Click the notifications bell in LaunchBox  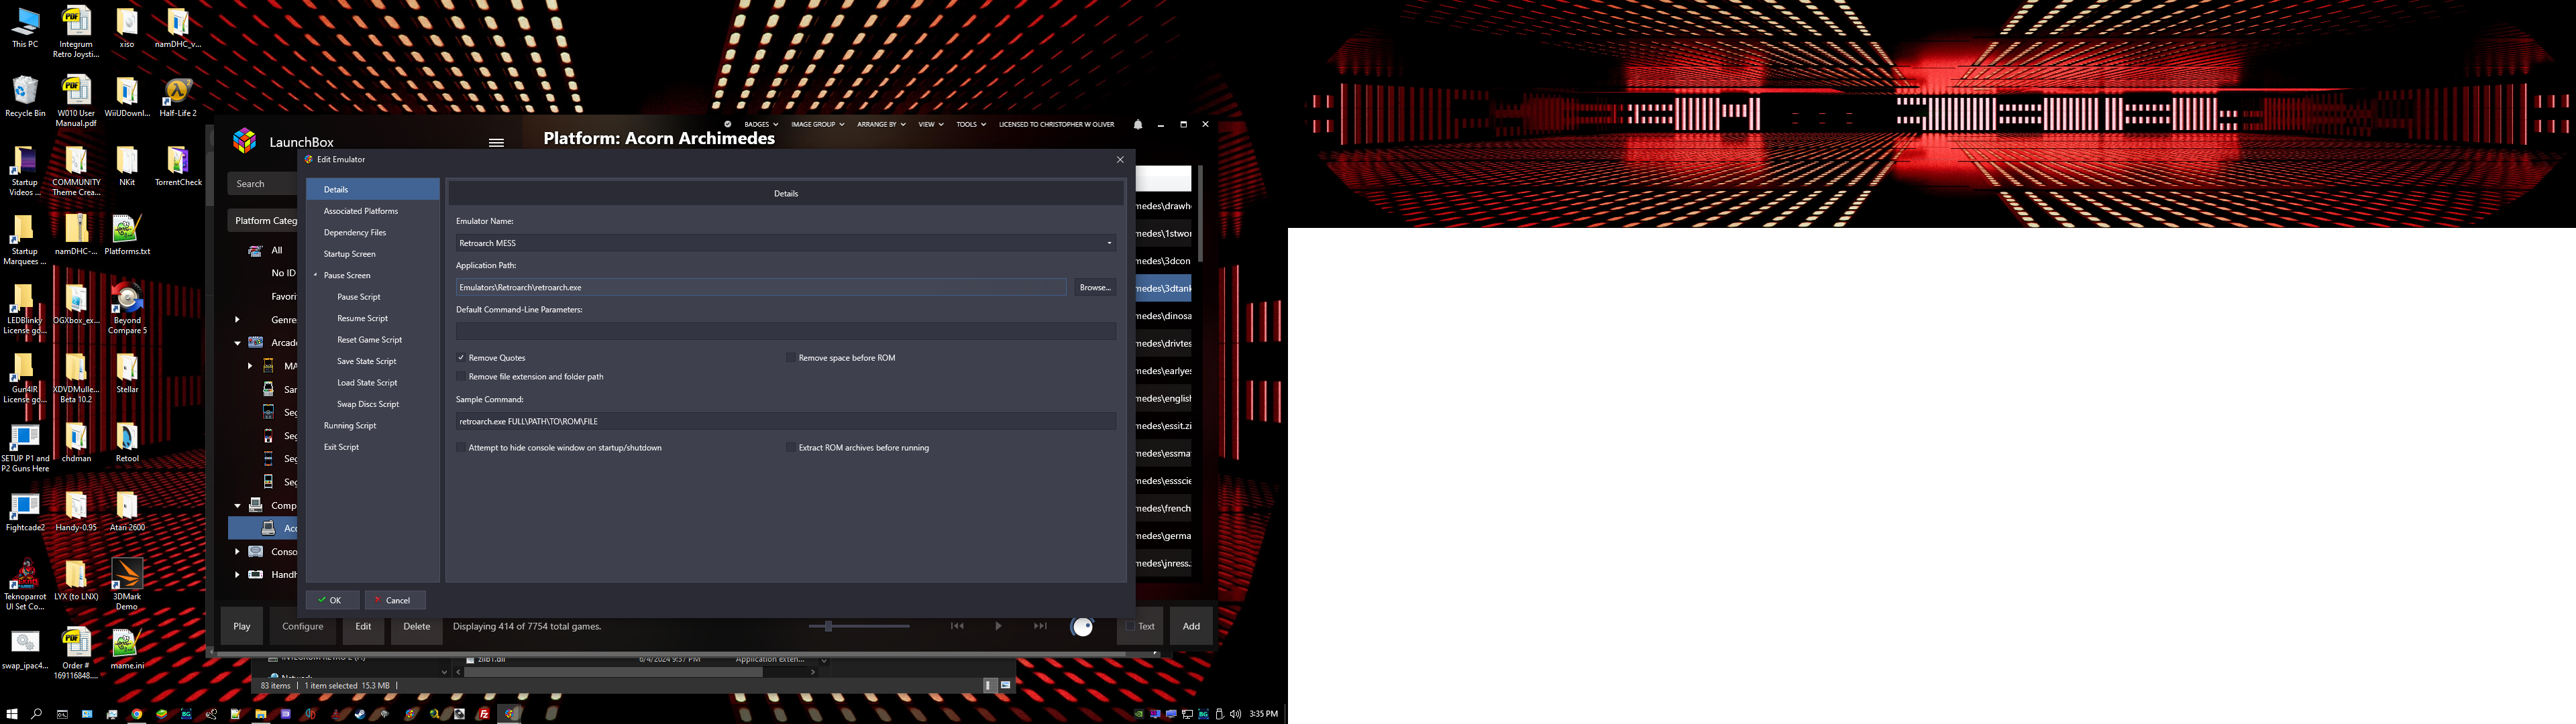click(x=1138, y=125)
